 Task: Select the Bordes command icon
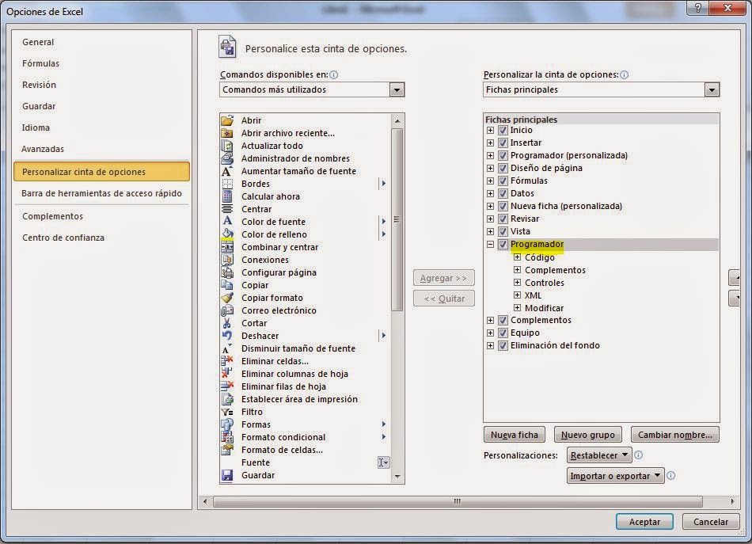tap(230, 183)
